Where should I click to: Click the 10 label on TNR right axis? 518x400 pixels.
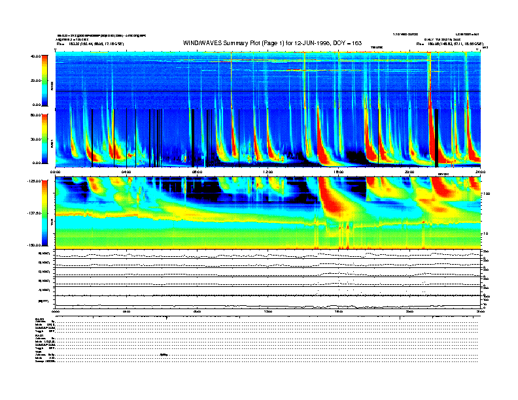click(x=485, y=233)
